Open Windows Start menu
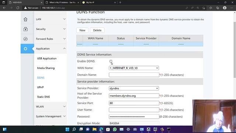The width and height of the screenshot is (236, 133). (x=67, y=129)
